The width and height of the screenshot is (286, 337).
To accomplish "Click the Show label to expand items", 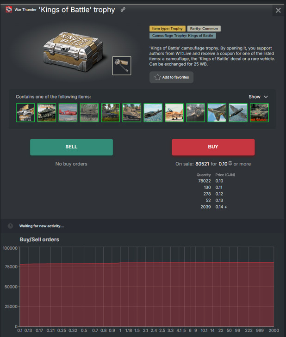I will point(255,97).
